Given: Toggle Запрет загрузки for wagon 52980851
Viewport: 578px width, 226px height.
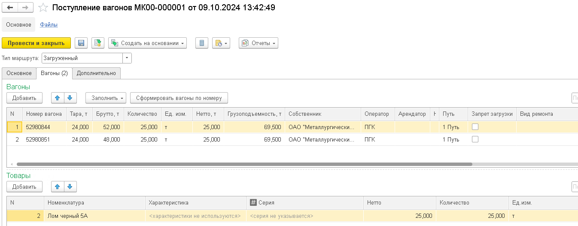Looking at the screenshot, I should (475, 139).
